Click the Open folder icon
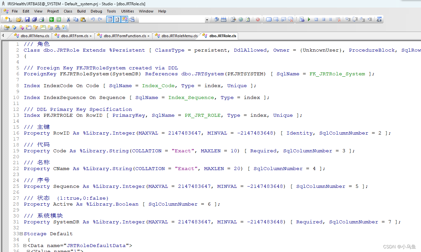This screenshot has width=421, height=252. (19, 19)
